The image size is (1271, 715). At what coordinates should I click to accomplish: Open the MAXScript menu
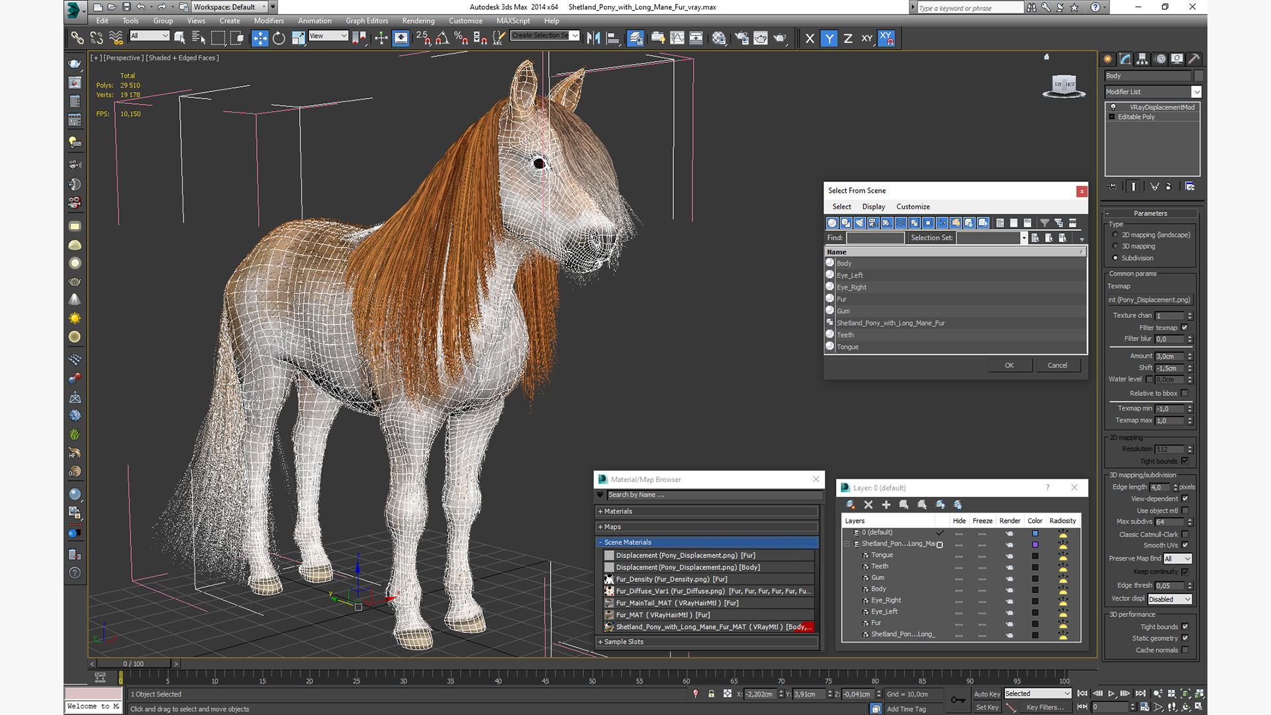click(513, 21)
